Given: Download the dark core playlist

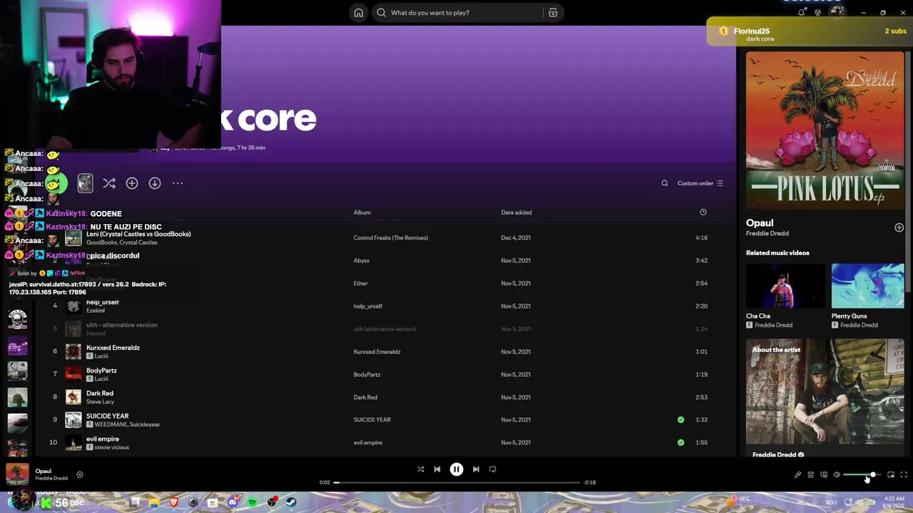Looking at the screenshot, I should click(155, 184).
